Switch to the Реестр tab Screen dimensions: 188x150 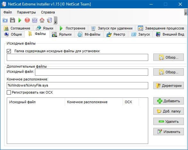(116, 34)
